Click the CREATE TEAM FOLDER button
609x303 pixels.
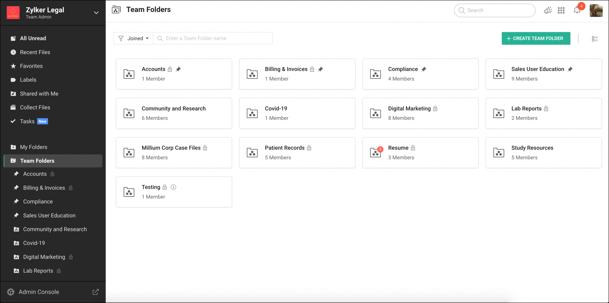coord(536,38)
